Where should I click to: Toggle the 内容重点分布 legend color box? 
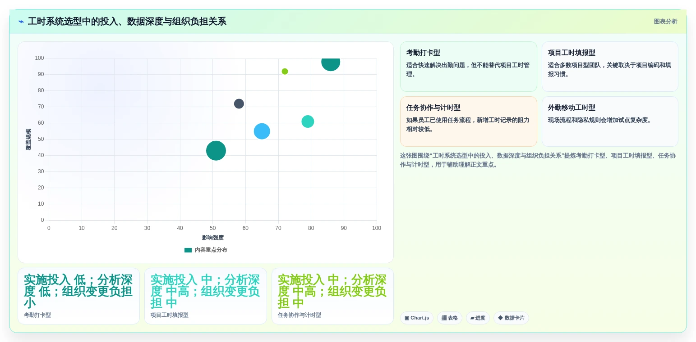pos(188,250)
